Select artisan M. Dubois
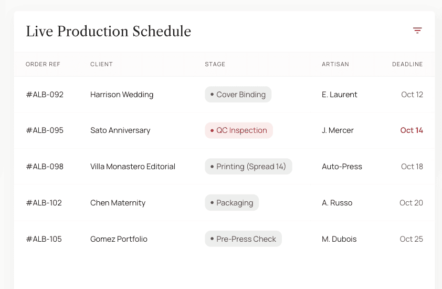The image size is (442, 289). coord(339,239)
